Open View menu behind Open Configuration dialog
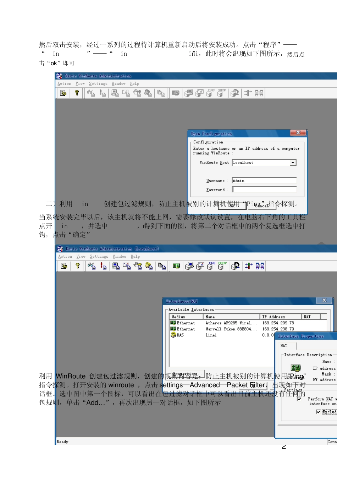This screenshot has width=337, height=477. (80, 84)
